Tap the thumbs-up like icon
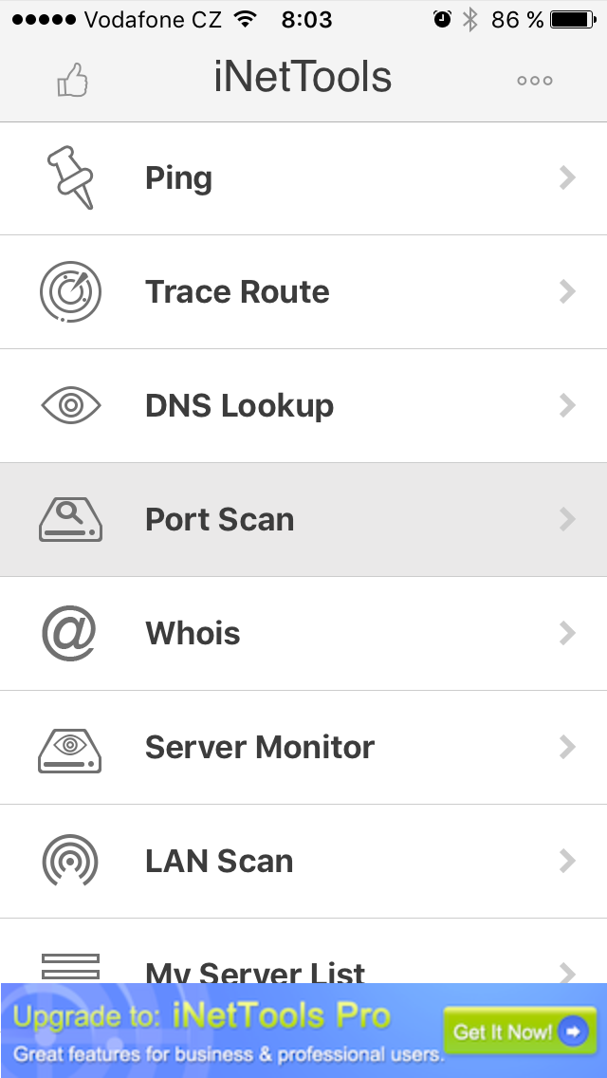This screenshot has height=1078, width=607. [x=72, y=82]
